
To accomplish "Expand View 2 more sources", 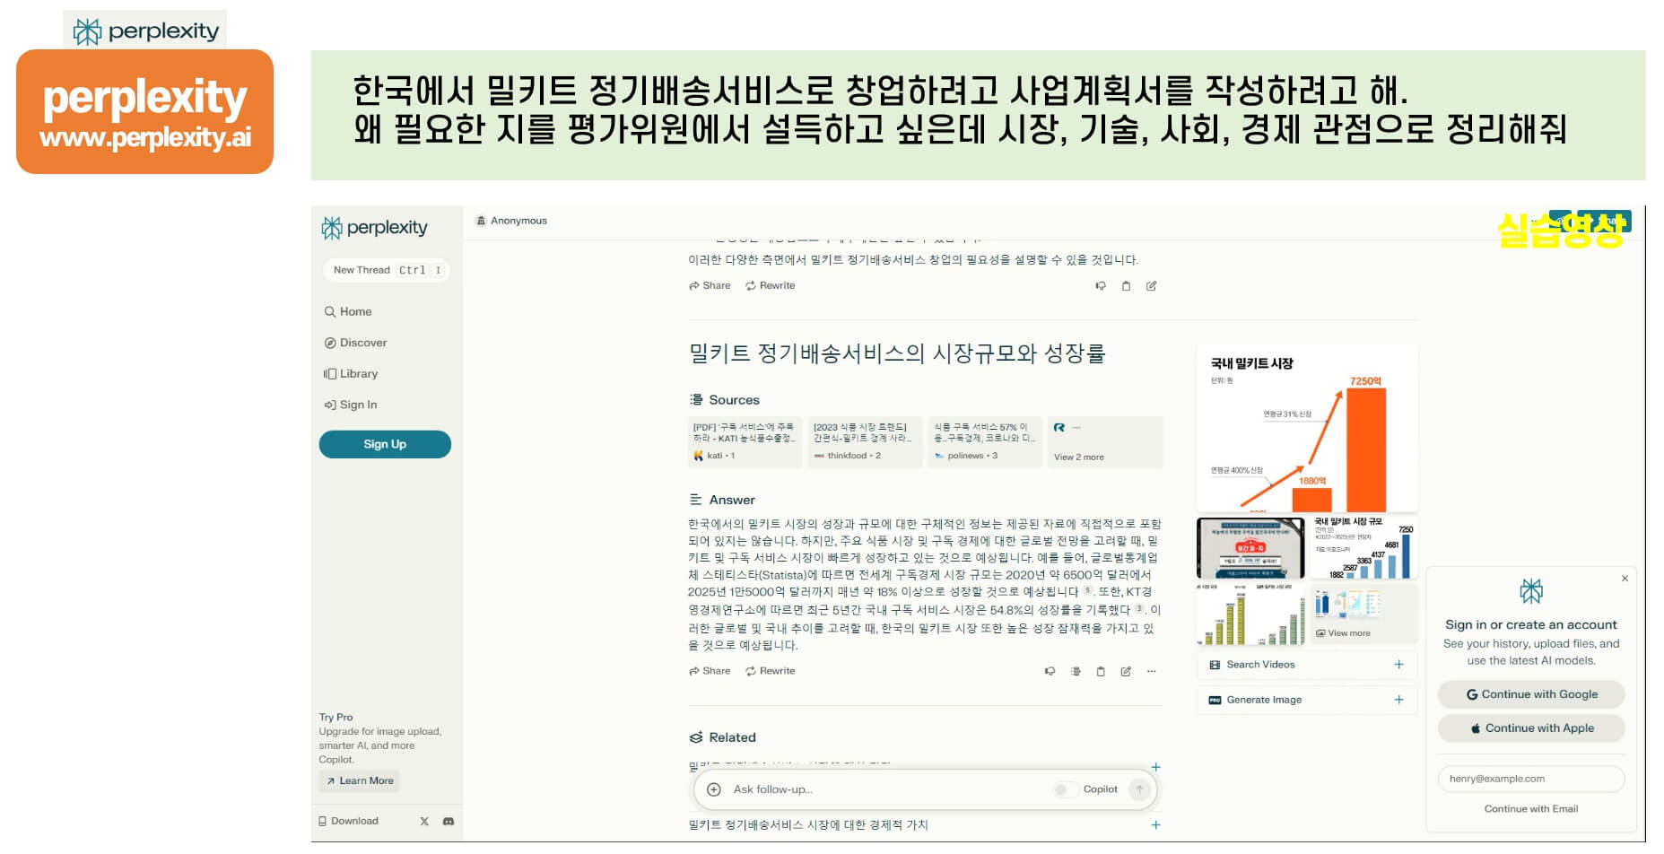I will coord(1106,441).
